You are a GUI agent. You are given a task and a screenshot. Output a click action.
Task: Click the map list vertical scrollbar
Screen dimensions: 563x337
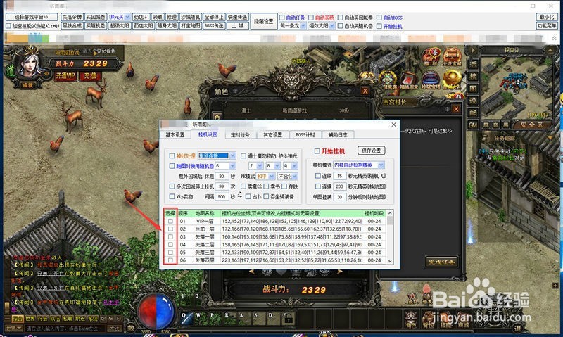pyautogui.click(x=390, y=237)
